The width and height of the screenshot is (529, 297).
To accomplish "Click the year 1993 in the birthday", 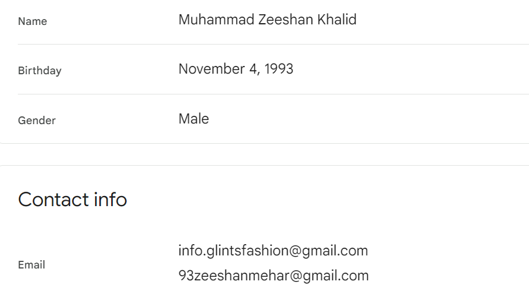I will (x=279, y=69).
